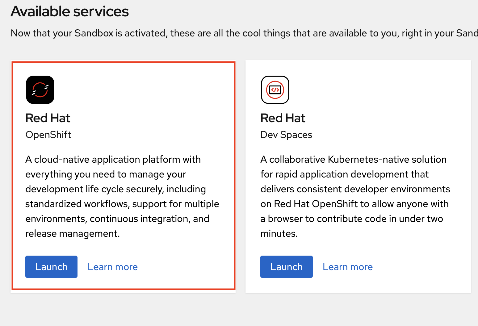
Task: Click the Red Hat title above OpenShift
Action: [48, 118]
